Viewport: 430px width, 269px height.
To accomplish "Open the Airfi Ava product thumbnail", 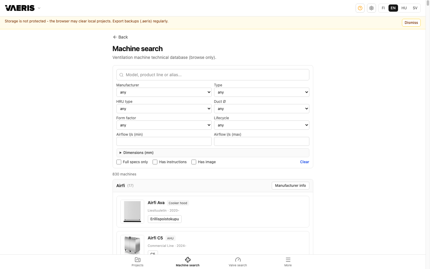I will (132, 212).
